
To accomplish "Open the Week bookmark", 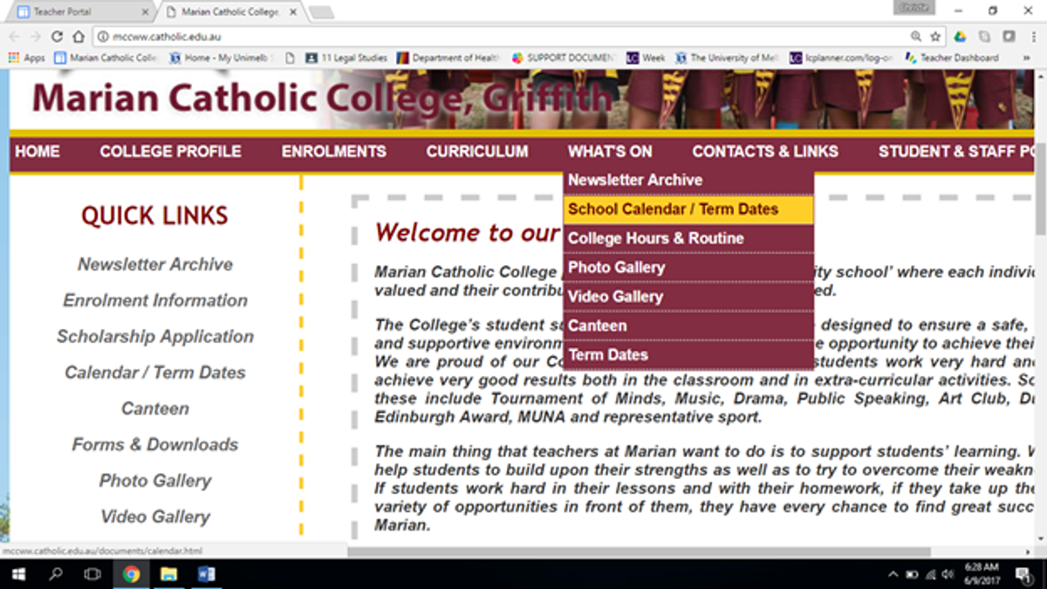I will point(647,58).
